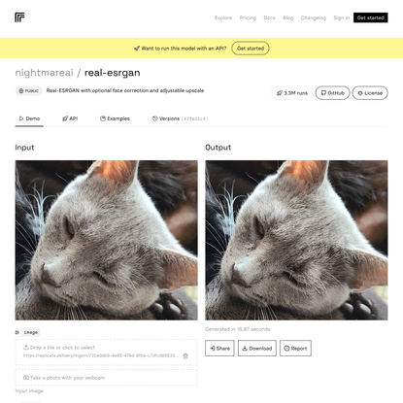The image size is (403, 403).
Task: Open the GitHub repository button
Action: [332, 93]
